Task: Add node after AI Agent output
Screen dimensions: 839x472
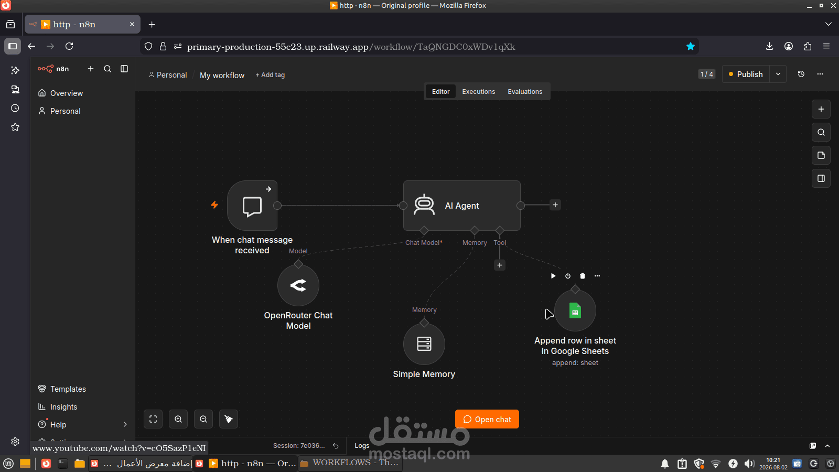Action: [555, 205]
